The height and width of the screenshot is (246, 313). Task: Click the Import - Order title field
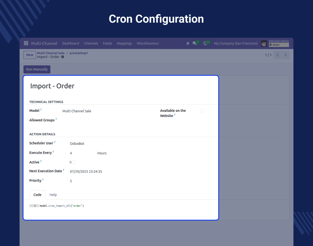52,86
